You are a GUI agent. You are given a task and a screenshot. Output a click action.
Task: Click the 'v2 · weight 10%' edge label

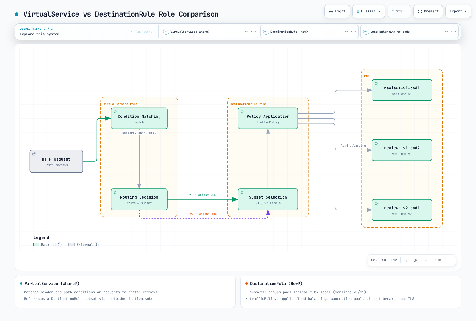click(x=203, y=214)
